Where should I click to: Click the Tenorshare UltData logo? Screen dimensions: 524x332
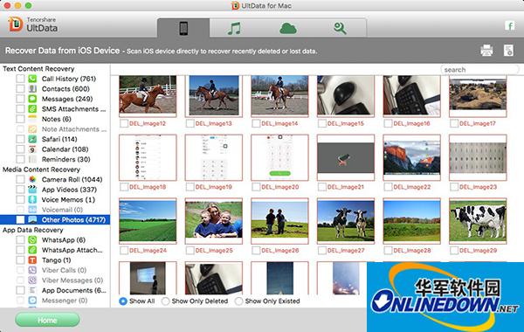click(33, 24)
